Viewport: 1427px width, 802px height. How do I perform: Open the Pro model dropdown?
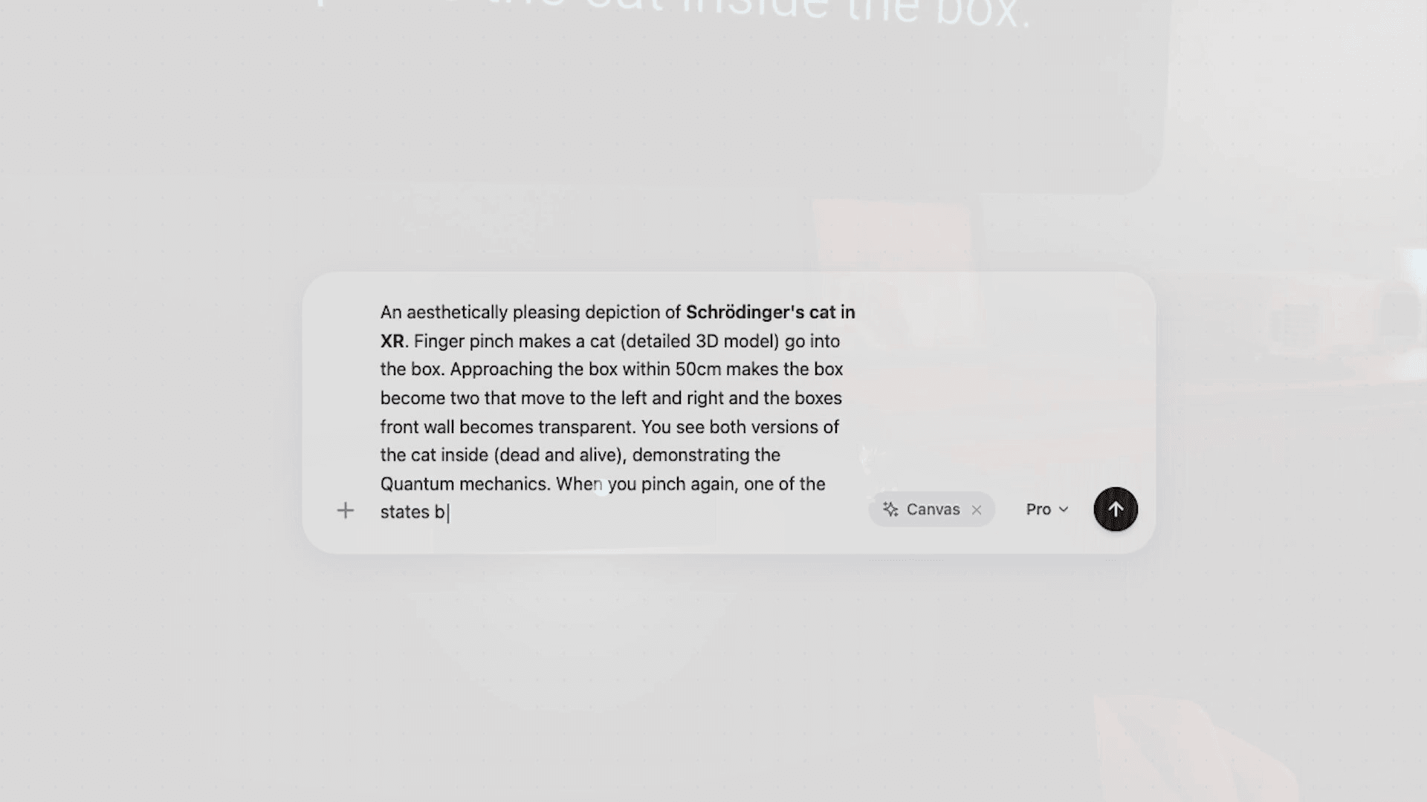1047,509
